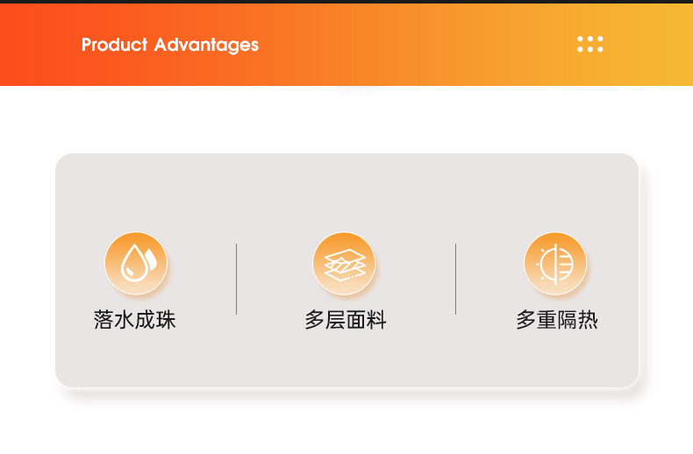Select the layered fabric icon
Image resolution: width=693 pixels, height=454 pixels.
coord(344,264)
